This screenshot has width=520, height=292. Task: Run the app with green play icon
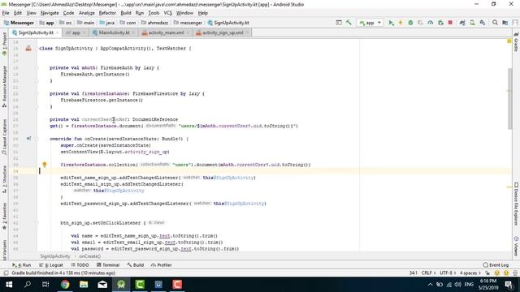point(391,23)
